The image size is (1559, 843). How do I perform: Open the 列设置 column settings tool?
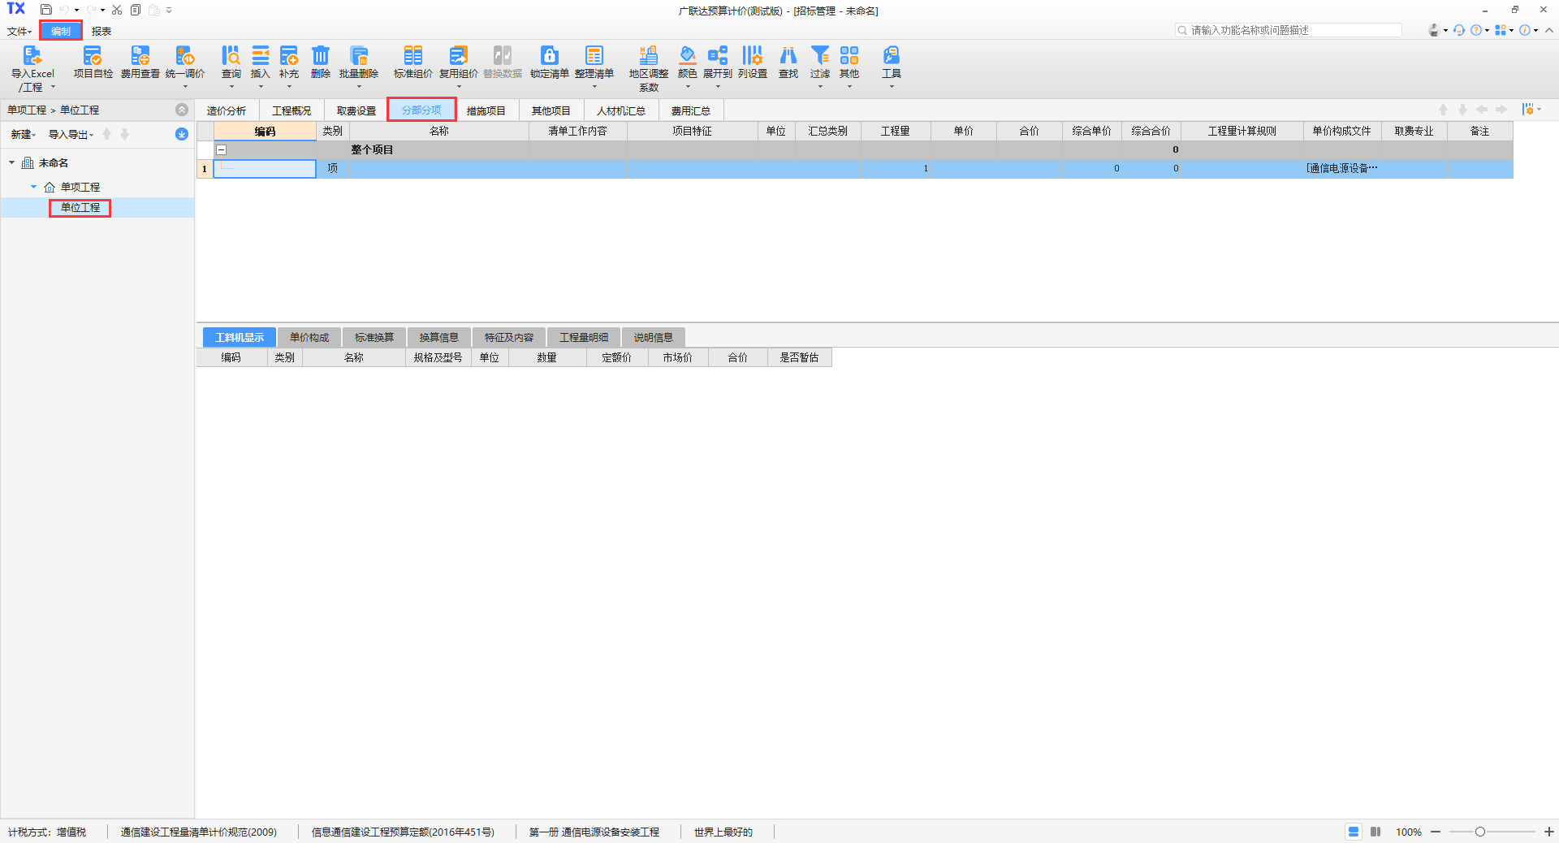point(752,57)
